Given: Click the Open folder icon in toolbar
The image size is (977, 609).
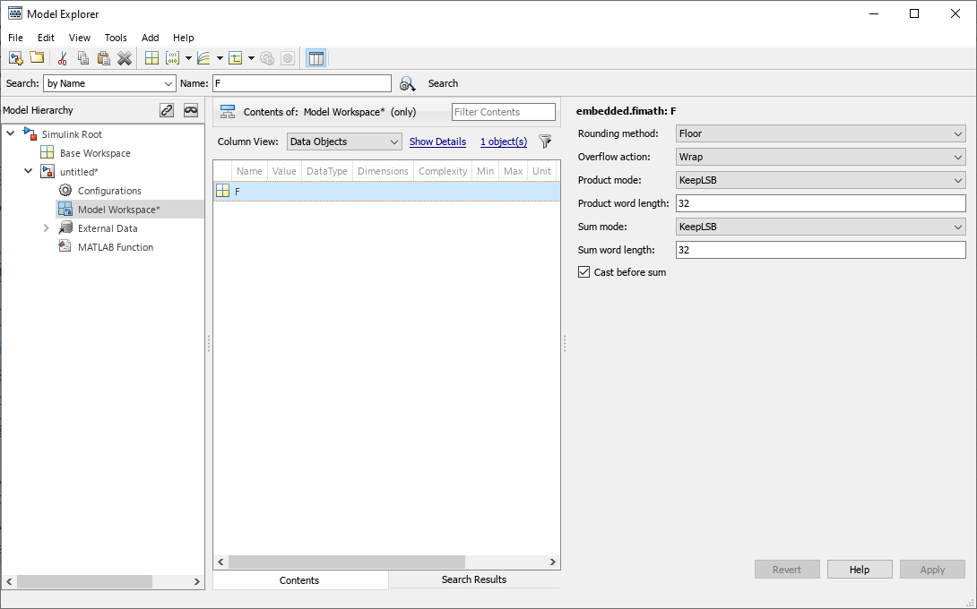Looking at the screenshot, I should point(37,58).
